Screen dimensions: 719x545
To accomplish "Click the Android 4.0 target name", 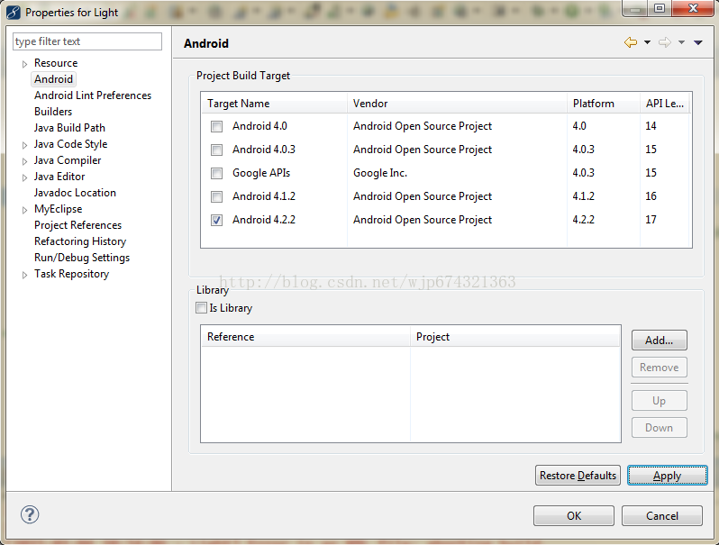I will pos(259,126).
